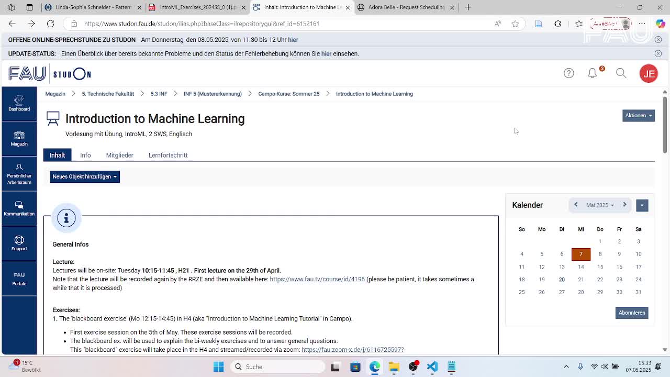Open the calendar panel options dropdown
Screen dimensions: 670x377
click(x=642, y=205)
